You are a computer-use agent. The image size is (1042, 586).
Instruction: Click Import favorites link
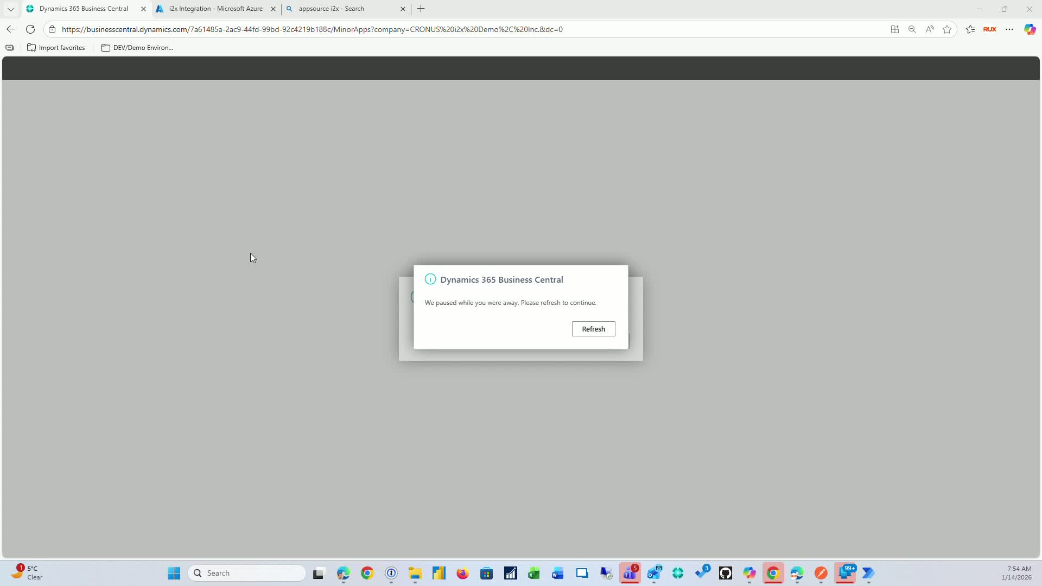pos(56,48)
